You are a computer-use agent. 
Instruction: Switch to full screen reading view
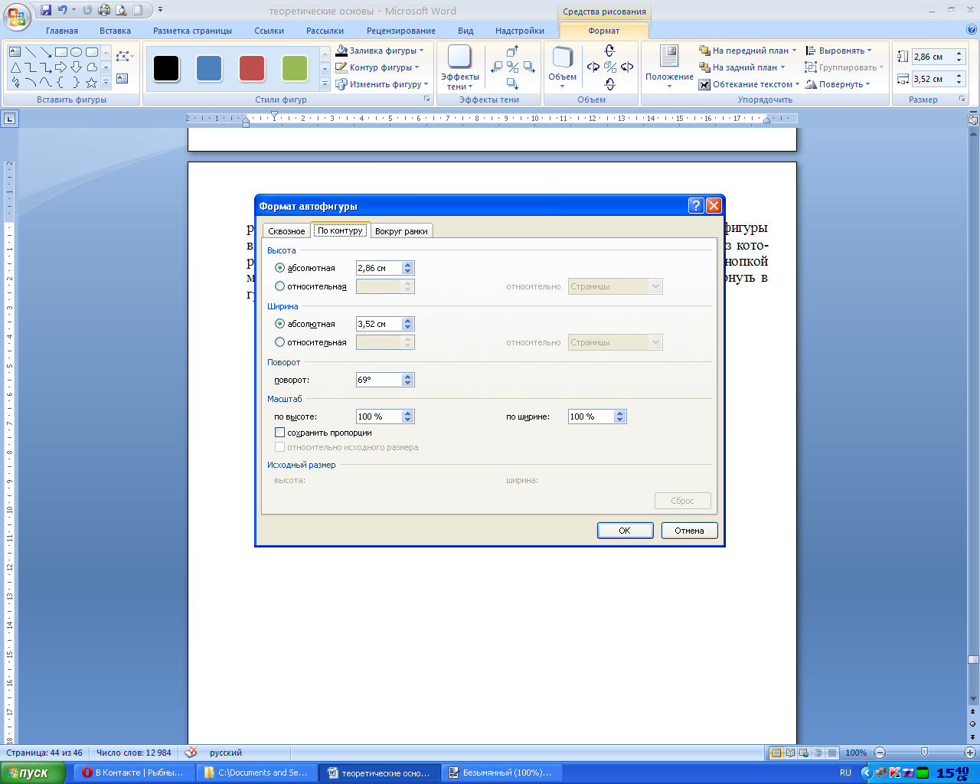point(790,753)
